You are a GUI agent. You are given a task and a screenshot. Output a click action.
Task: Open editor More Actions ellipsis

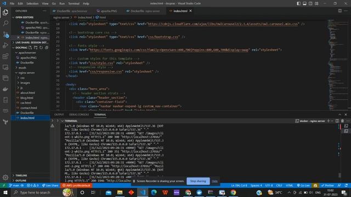click(346, 11)
